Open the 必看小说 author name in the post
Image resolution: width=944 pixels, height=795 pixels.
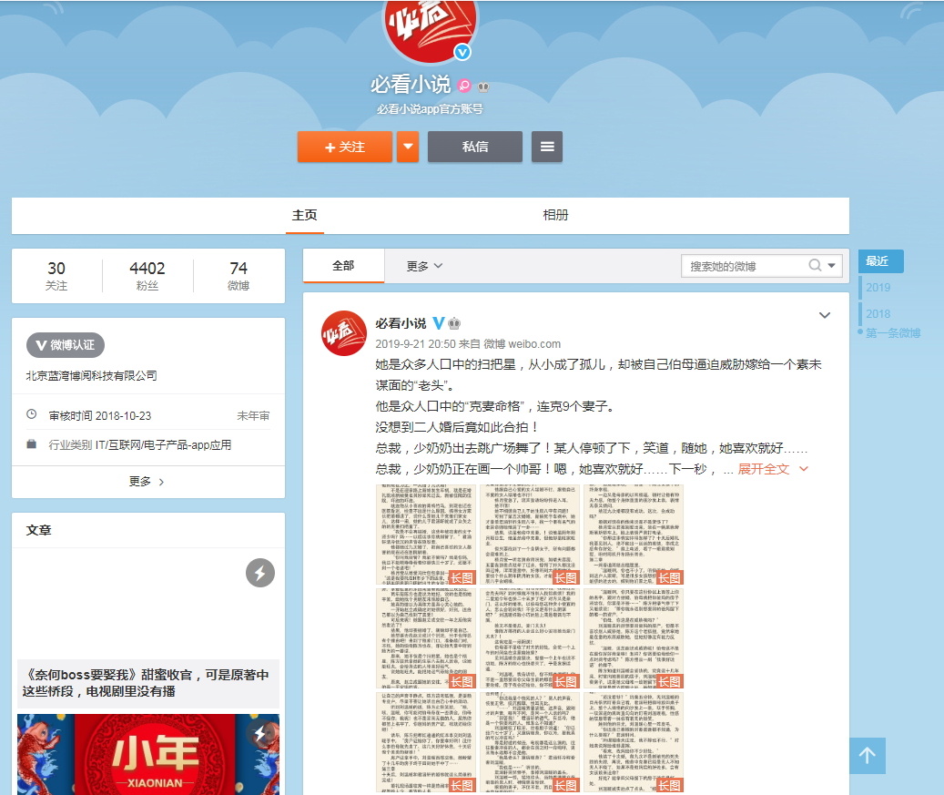[x=401, y=323]
